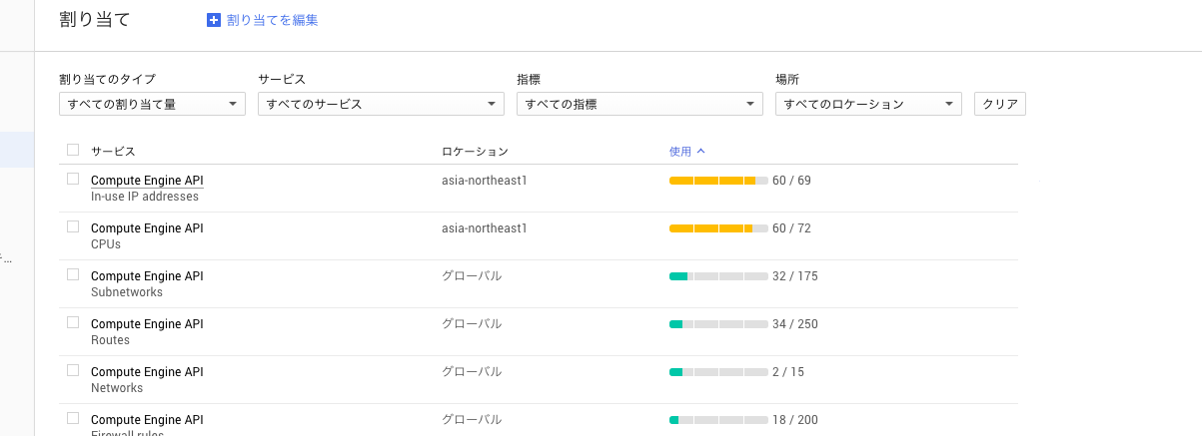Viewport: 1202px width, 436px height.
Task: Check the Networks row checkbox
Action: 73,370
